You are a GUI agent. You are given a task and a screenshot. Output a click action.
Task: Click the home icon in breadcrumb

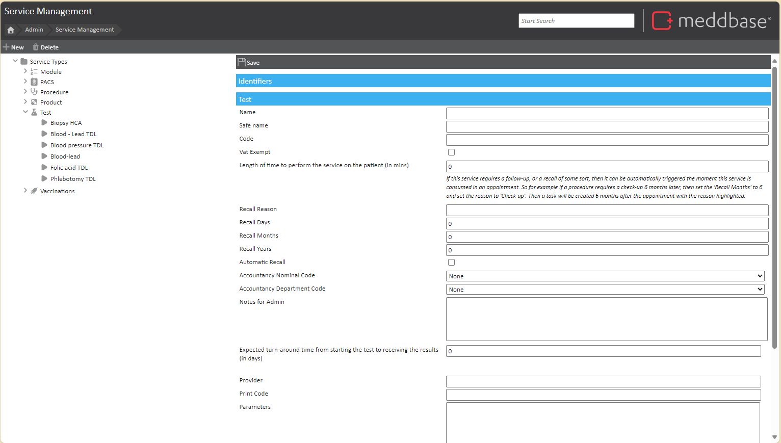(x=11, y=30)
